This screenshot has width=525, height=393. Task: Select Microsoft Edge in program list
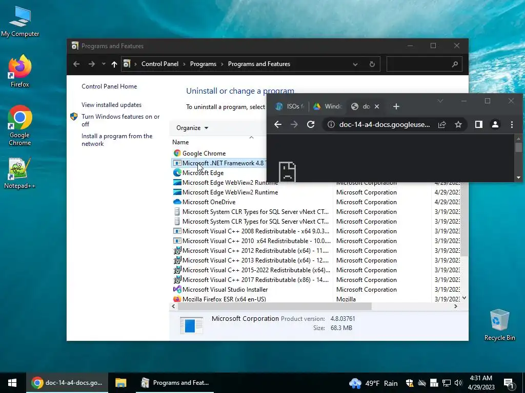click(x=203, y=173)
